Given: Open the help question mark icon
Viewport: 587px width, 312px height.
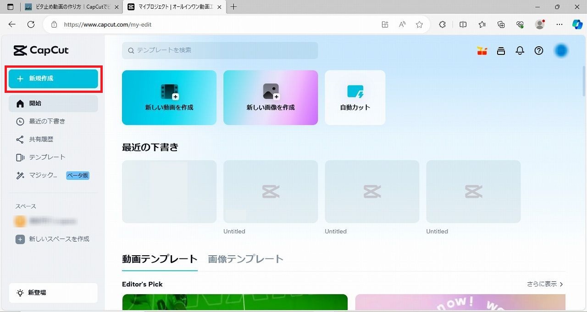Looking at the screenshot, I should coord(539,51).
